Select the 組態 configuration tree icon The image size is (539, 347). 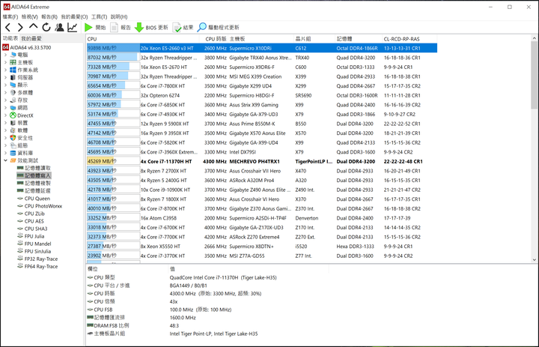point(13,145)
